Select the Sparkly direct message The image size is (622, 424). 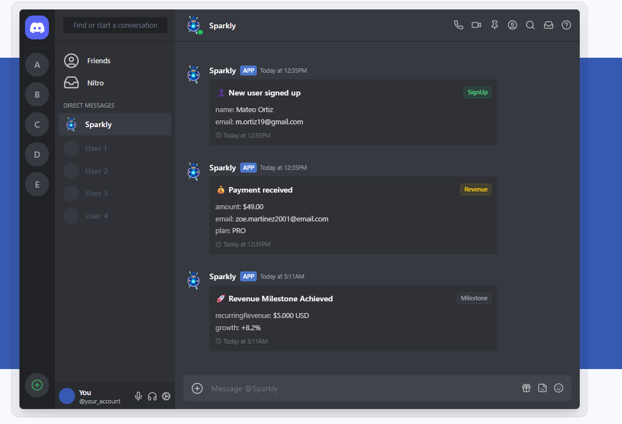[x=115, y=124]
